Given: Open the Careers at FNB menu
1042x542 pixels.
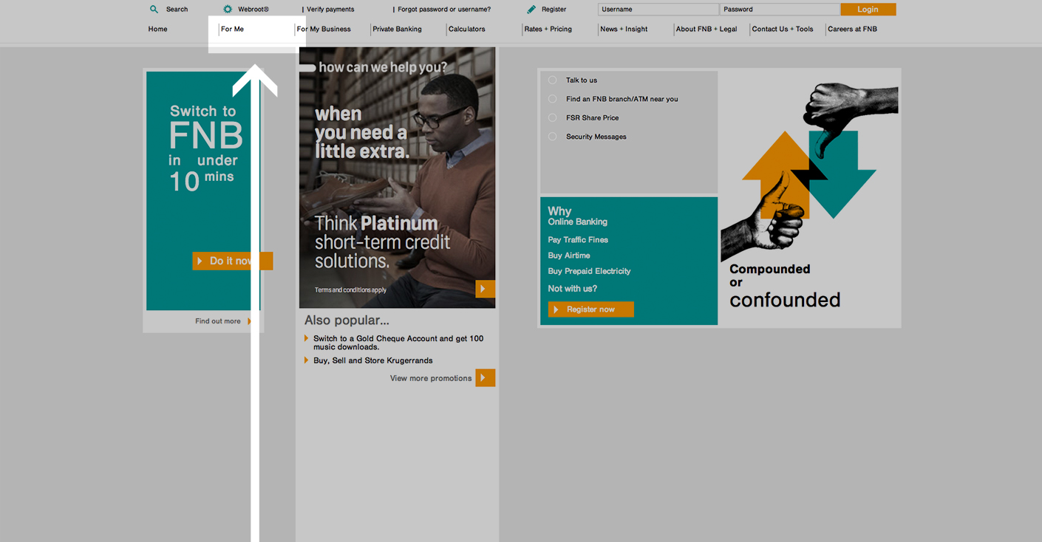Looking at the screenshot, I should coord(852,30).
